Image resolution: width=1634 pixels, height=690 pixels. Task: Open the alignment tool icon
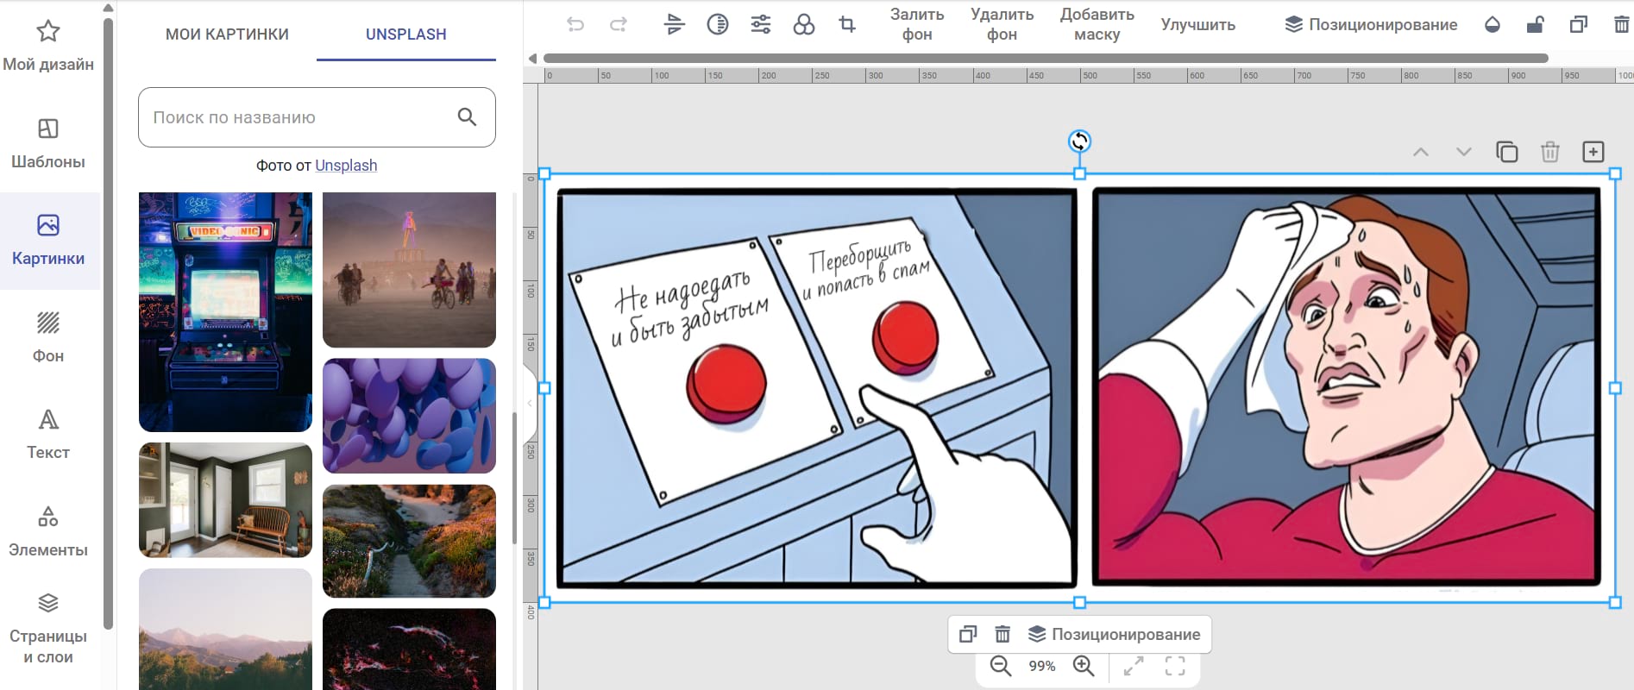tap(675, 25)
